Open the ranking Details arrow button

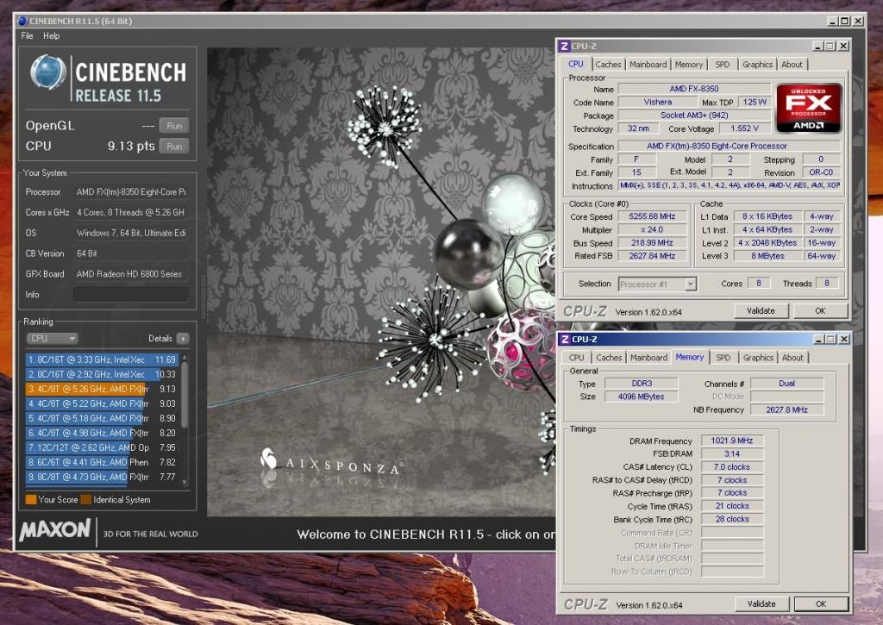[x=183, y=339]
